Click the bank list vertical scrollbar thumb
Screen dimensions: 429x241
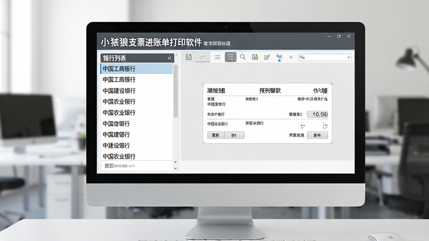pyautogui.click(x=176, y=91)
